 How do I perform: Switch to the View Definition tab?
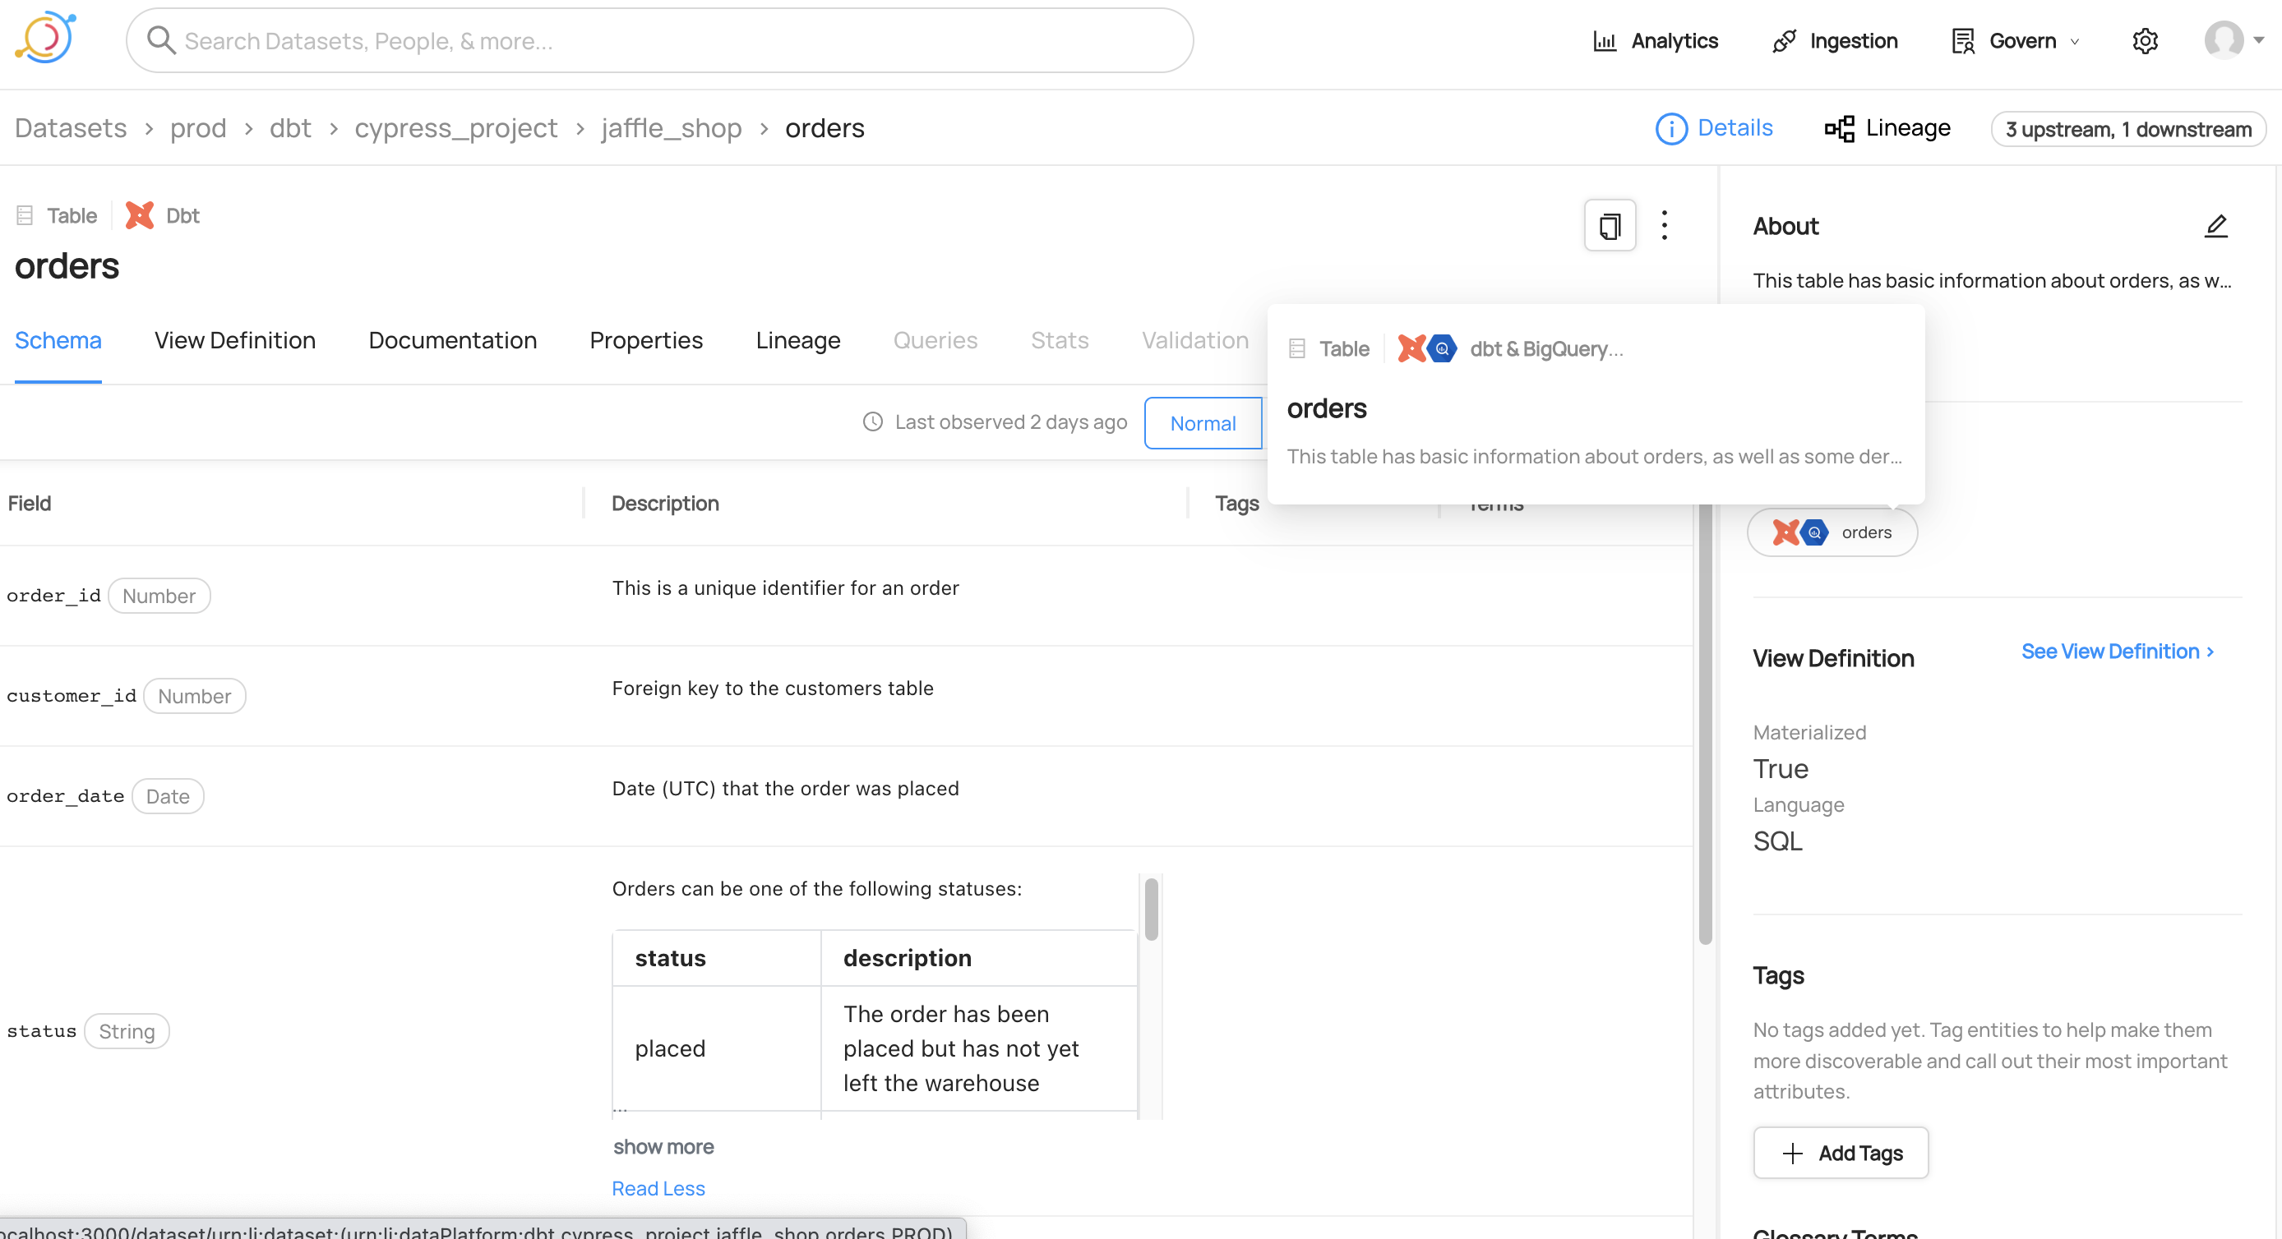(235, 341)
